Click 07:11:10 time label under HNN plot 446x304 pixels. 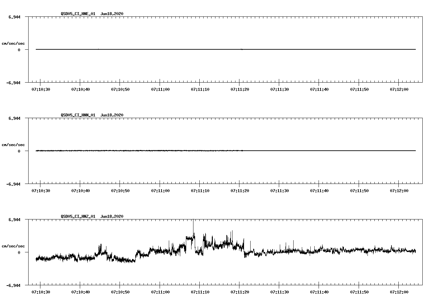(200, 191)
